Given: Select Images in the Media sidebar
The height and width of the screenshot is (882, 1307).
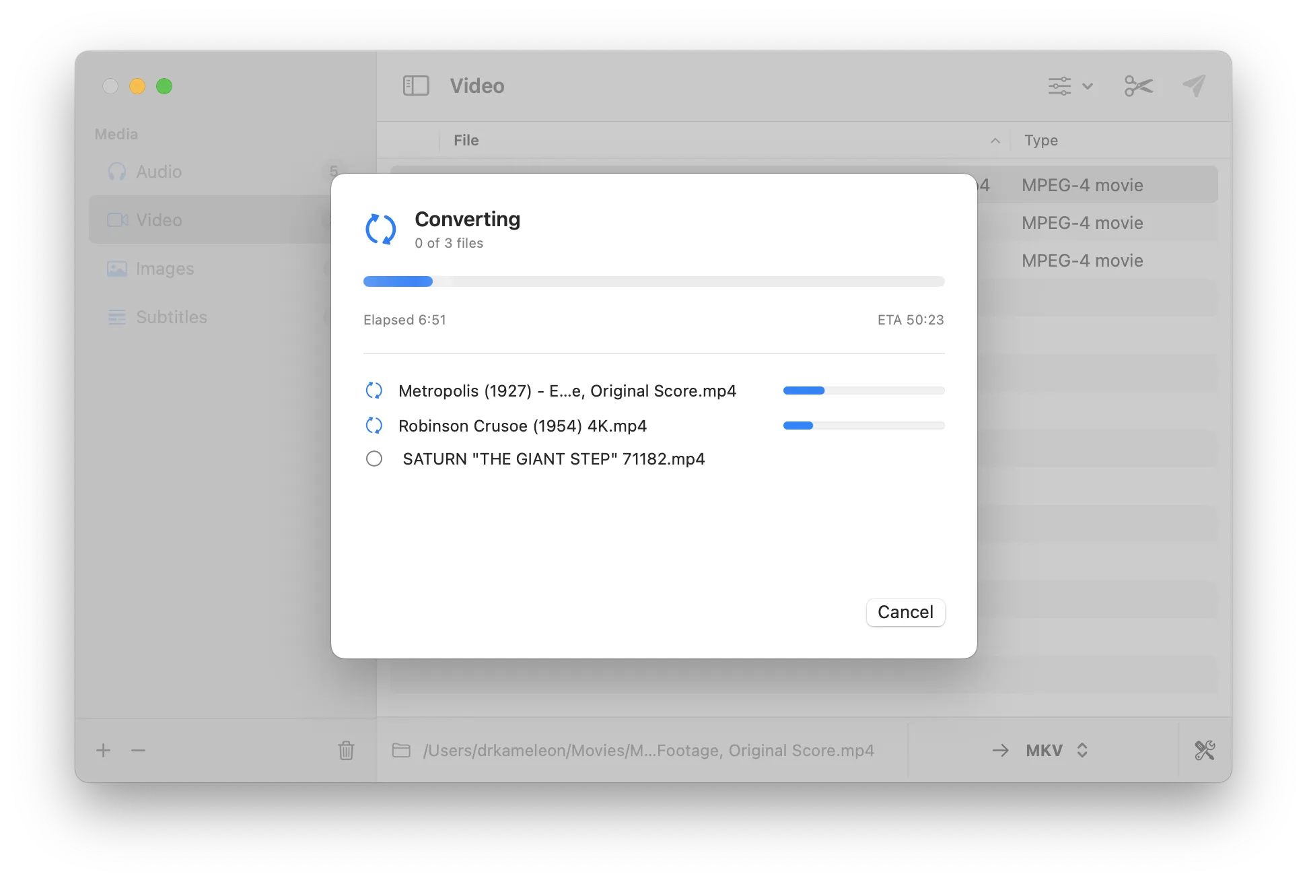Looking at the screenshot, I should click(x=165, y=269).
